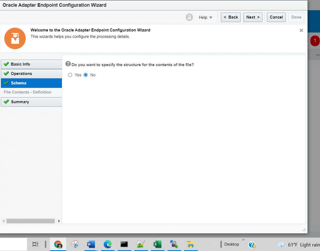
Task: Open Command Prompt from the taskbar
Action: pyautogui.click(x=124, y=244)
